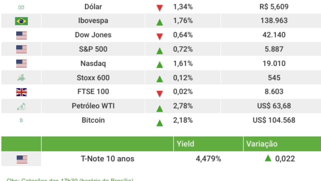
Task: Click the Bitcoin symbol icon
Action: click(x=21, y=121)
